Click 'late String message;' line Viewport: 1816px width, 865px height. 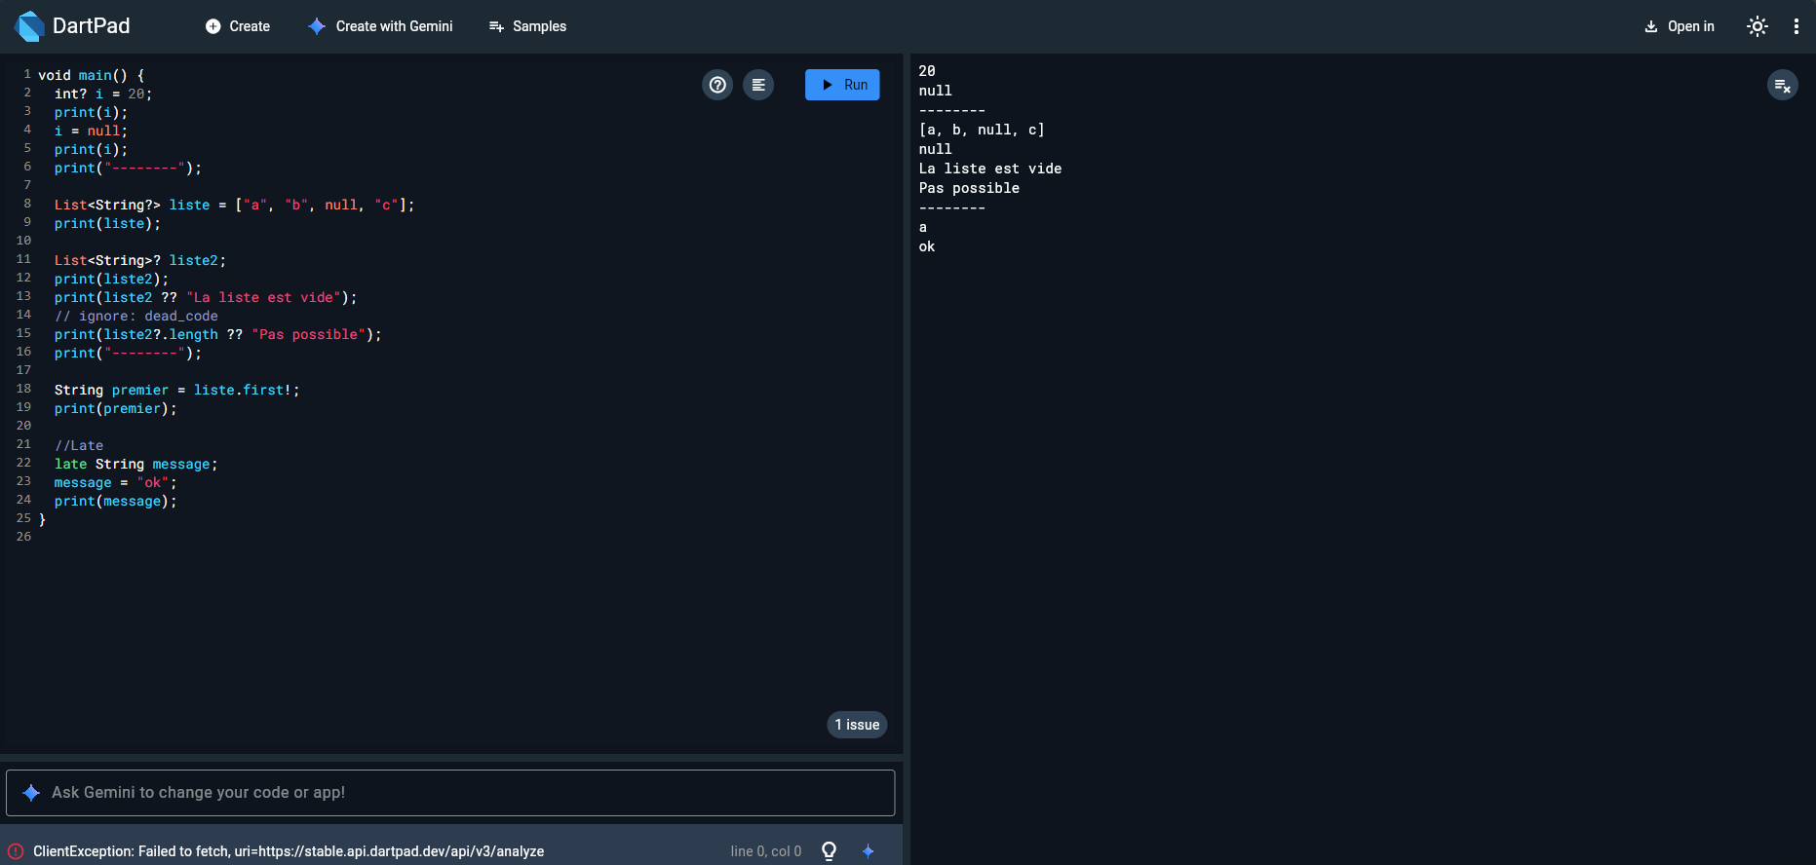coord(136,464)
